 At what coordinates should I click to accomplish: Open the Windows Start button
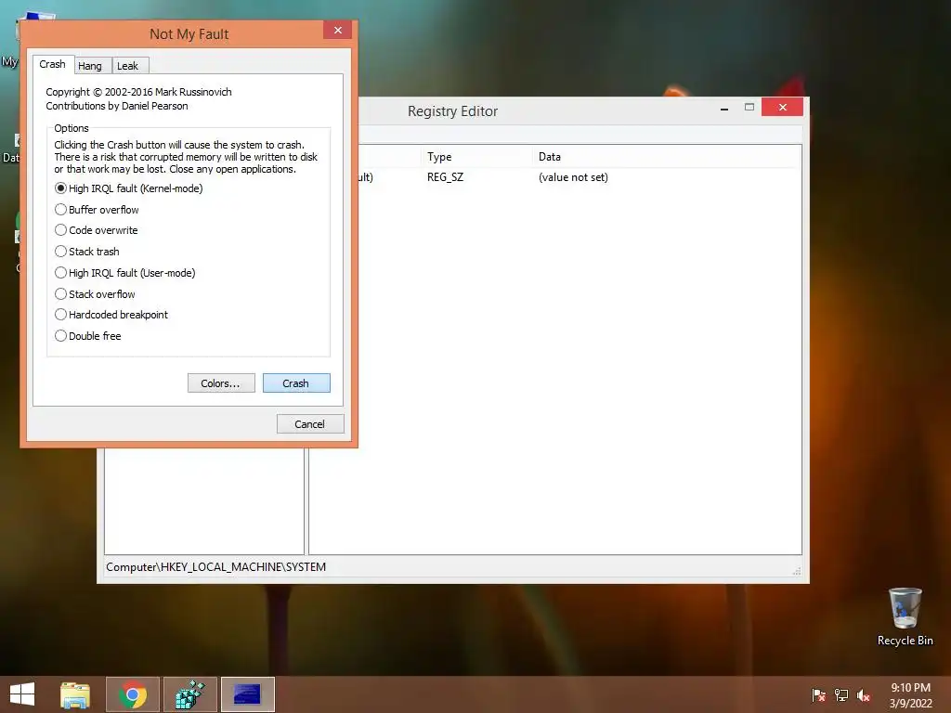(22, 694)
